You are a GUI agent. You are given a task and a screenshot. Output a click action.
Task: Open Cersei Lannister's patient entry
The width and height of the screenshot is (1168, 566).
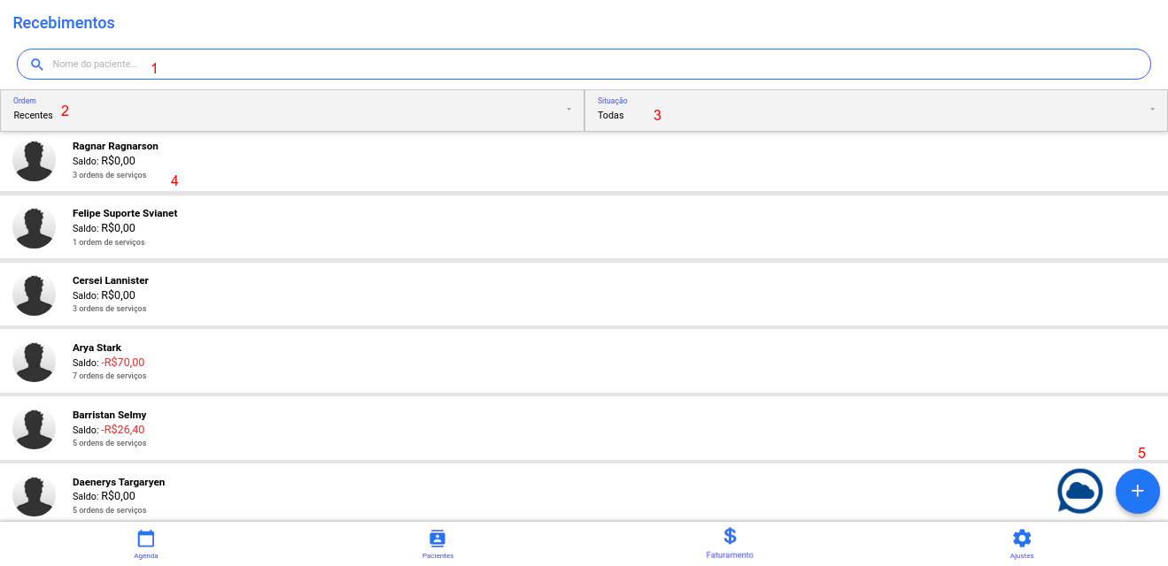pos(111,281)
